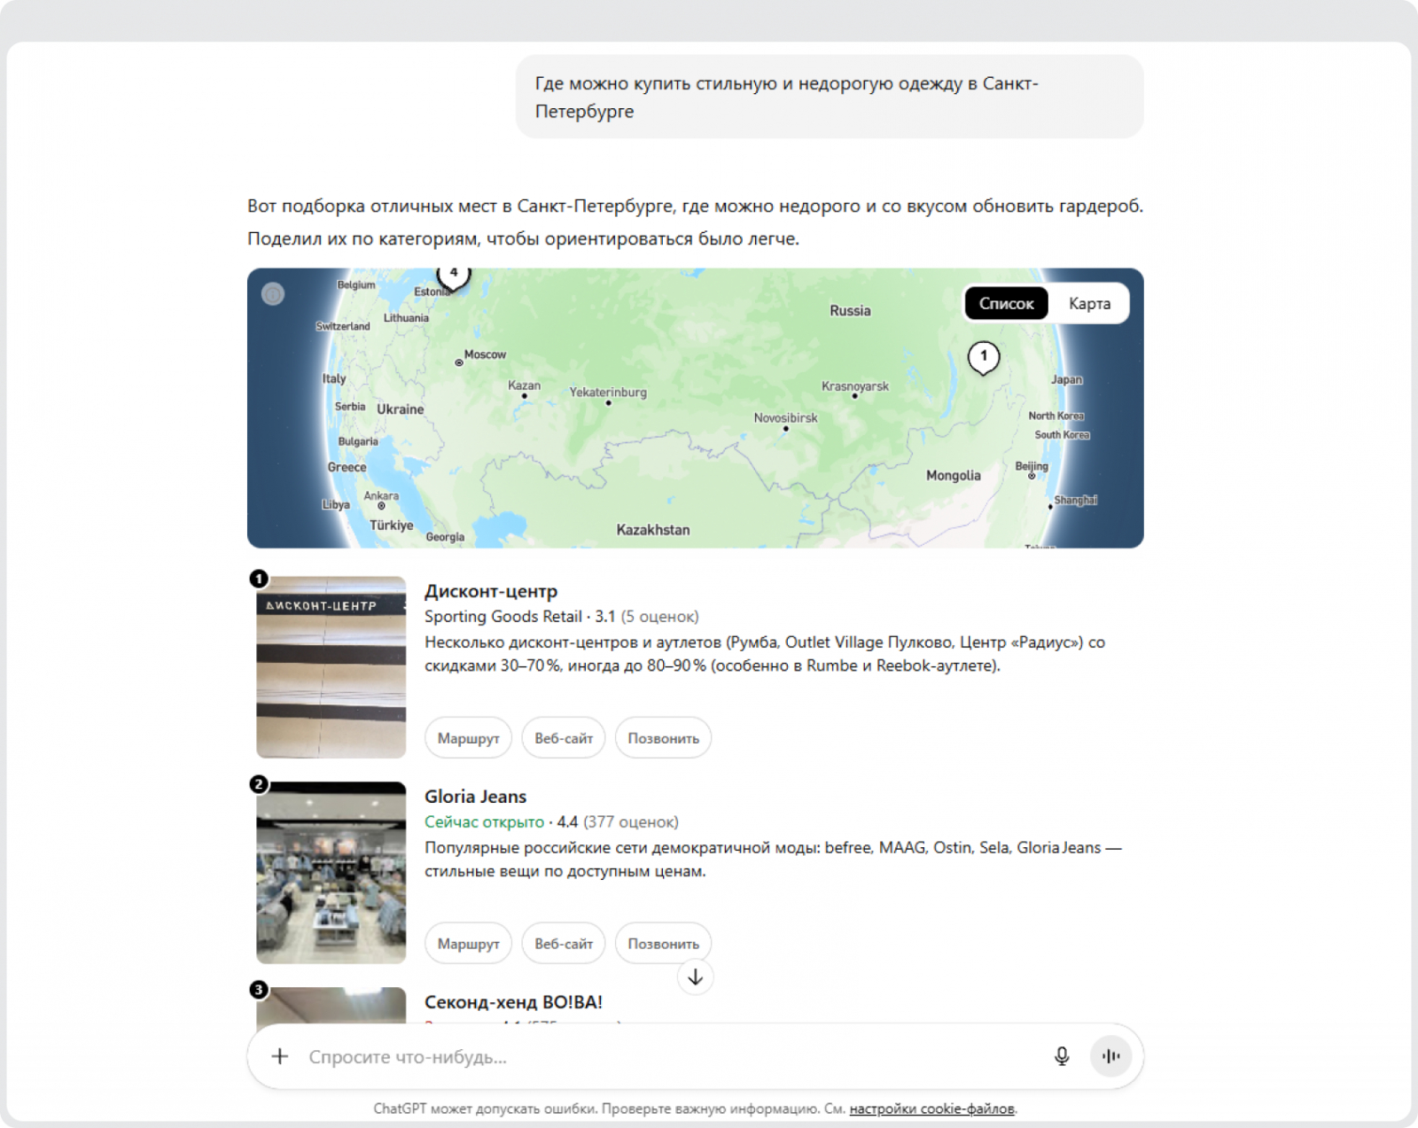Screen dimensions: 1418x1128
Task: Click the Сейчас открыто status text
Action: (x=484, y=822)
